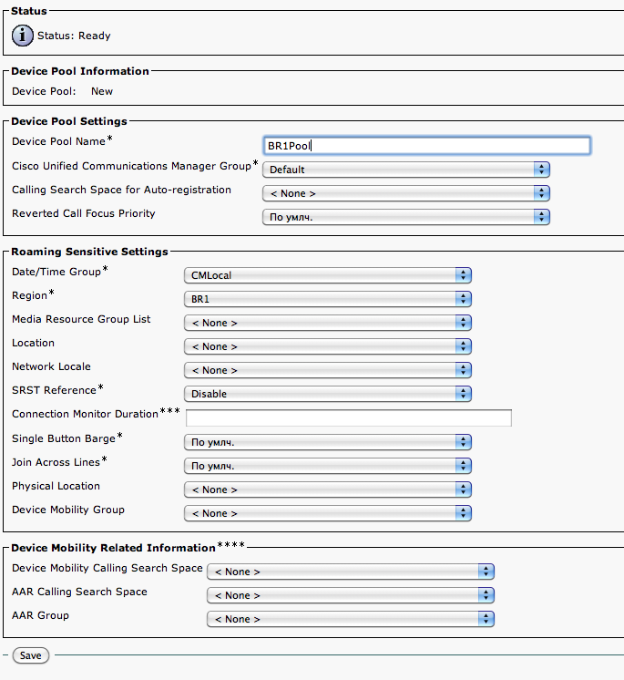Open the Single Button Barge dropdown
The width and height of the screenshot is (624, 680).
point(328,442)
